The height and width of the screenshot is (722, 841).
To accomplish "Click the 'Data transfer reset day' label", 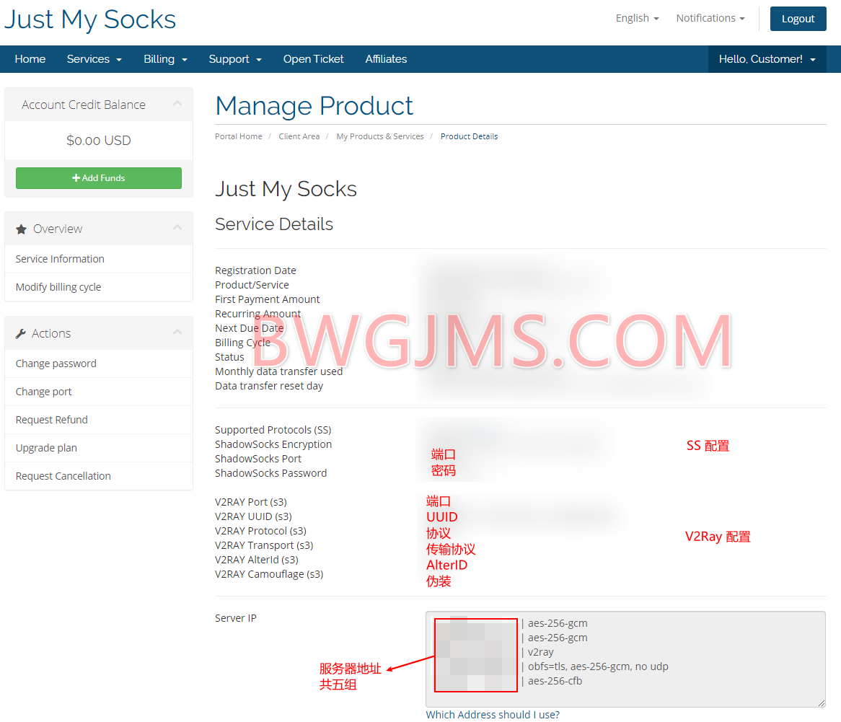I will tap(269, 386).
